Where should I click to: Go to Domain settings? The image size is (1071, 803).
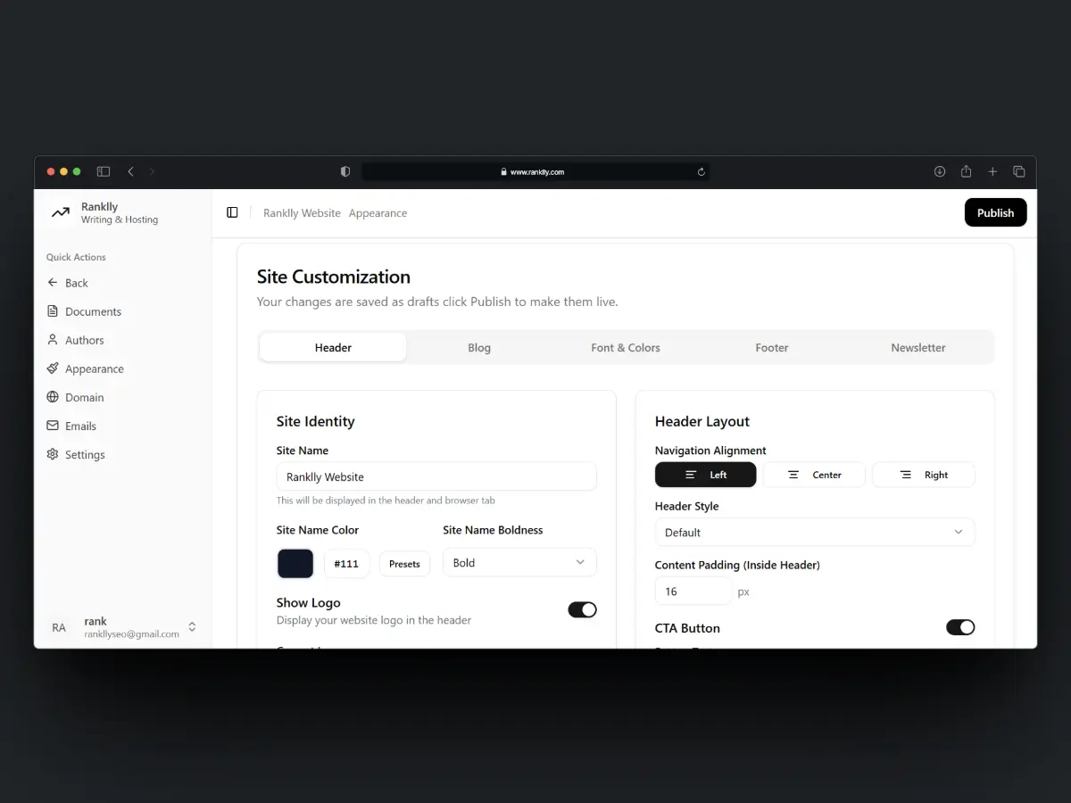83,397
